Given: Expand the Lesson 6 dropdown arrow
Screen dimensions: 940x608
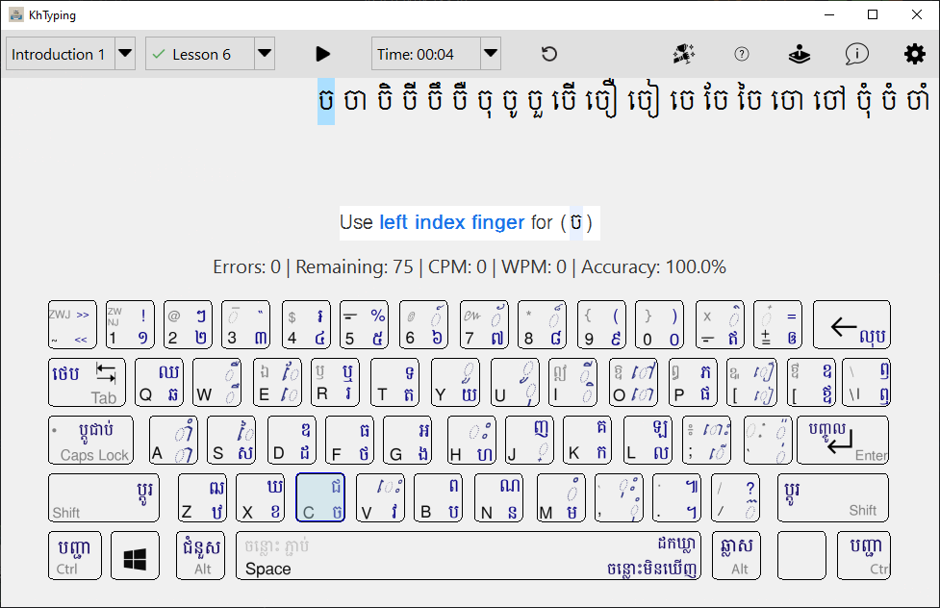Looking at the screenshot, I should click(265, 54).
